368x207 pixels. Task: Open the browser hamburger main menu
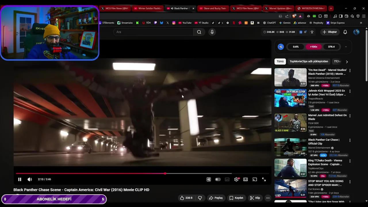(364, 16)
